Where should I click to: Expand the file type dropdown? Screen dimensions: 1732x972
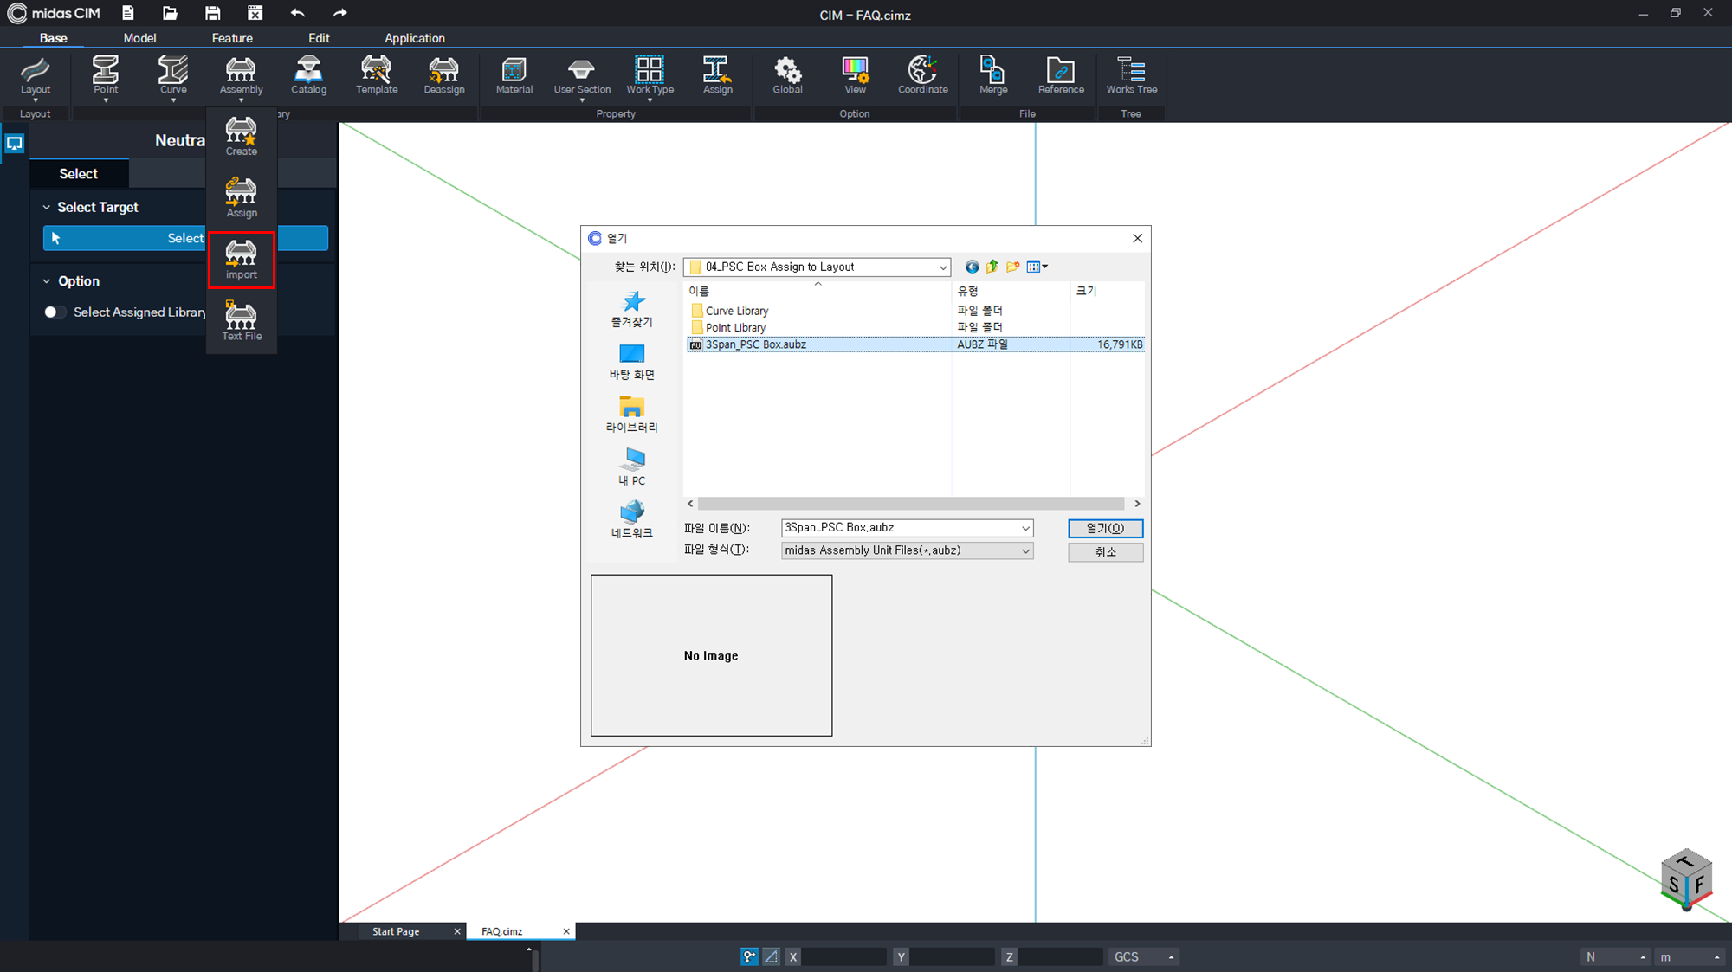[x=1025, y=550]
